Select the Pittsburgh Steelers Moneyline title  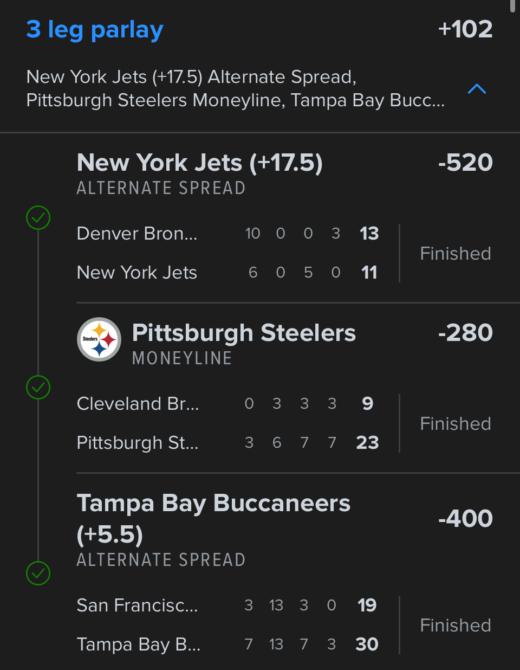click(x=244, y=333)
